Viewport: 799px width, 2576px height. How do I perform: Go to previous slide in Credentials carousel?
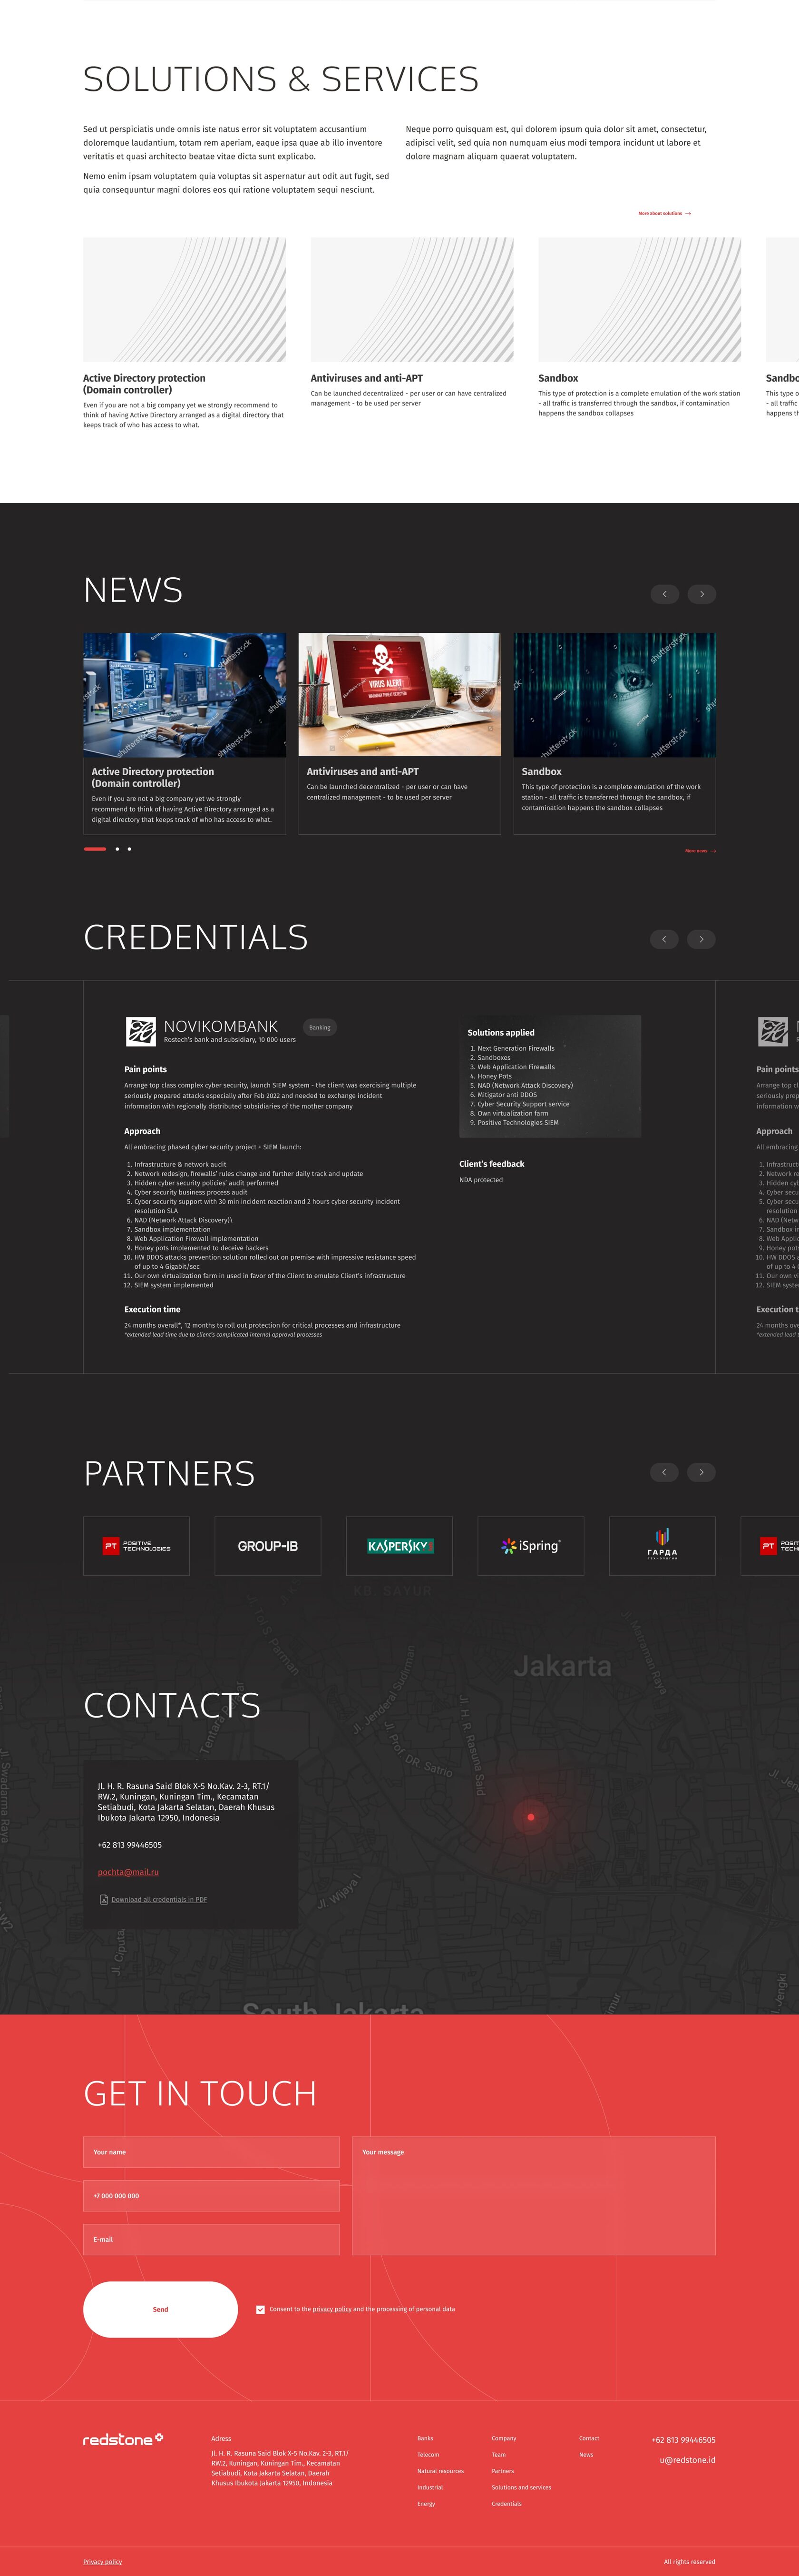point(664,939)
